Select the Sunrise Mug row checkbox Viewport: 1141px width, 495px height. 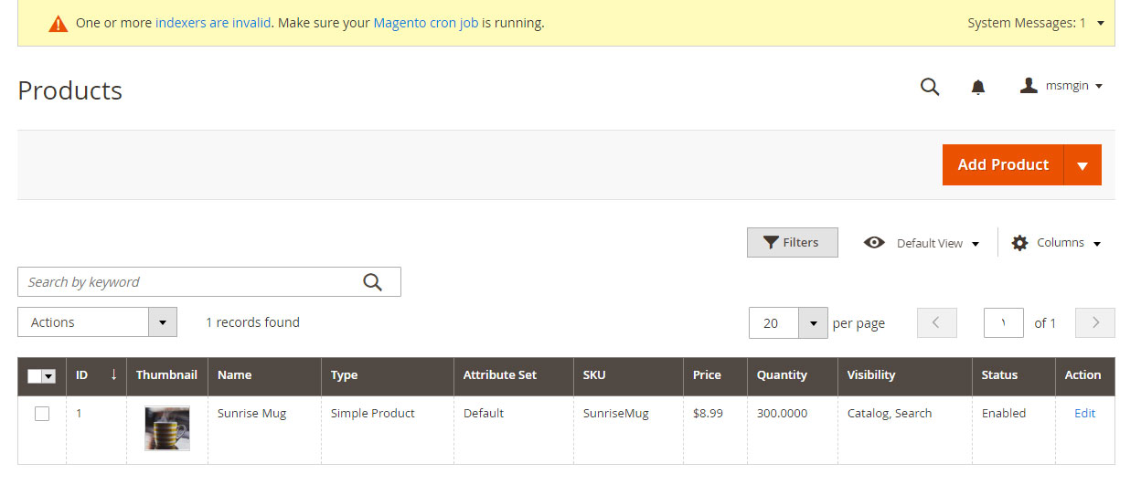click(42, 414)
